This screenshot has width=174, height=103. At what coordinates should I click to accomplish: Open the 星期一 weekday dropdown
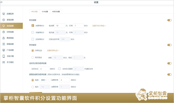pyautogui.click(x=45, y=80)
